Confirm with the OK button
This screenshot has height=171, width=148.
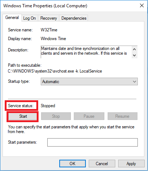pyautogui.click(x=72, y=164)
